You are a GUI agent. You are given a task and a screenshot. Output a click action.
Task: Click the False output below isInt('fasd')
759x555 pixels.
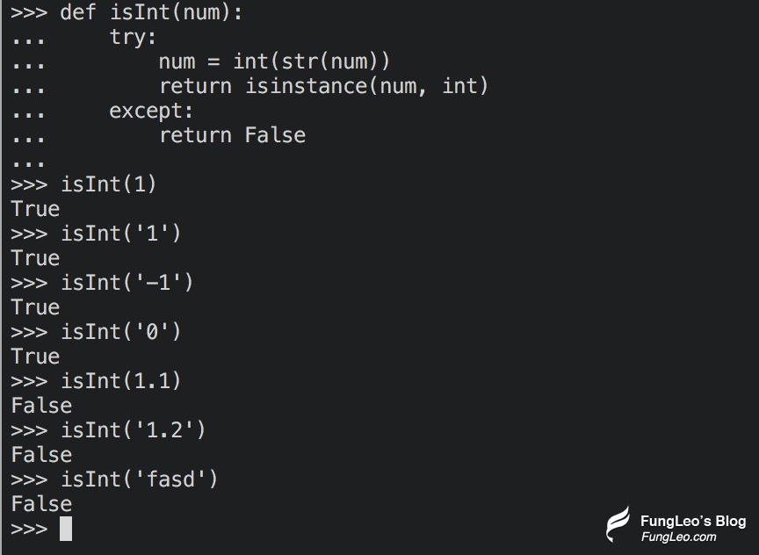tap(41, 504)
